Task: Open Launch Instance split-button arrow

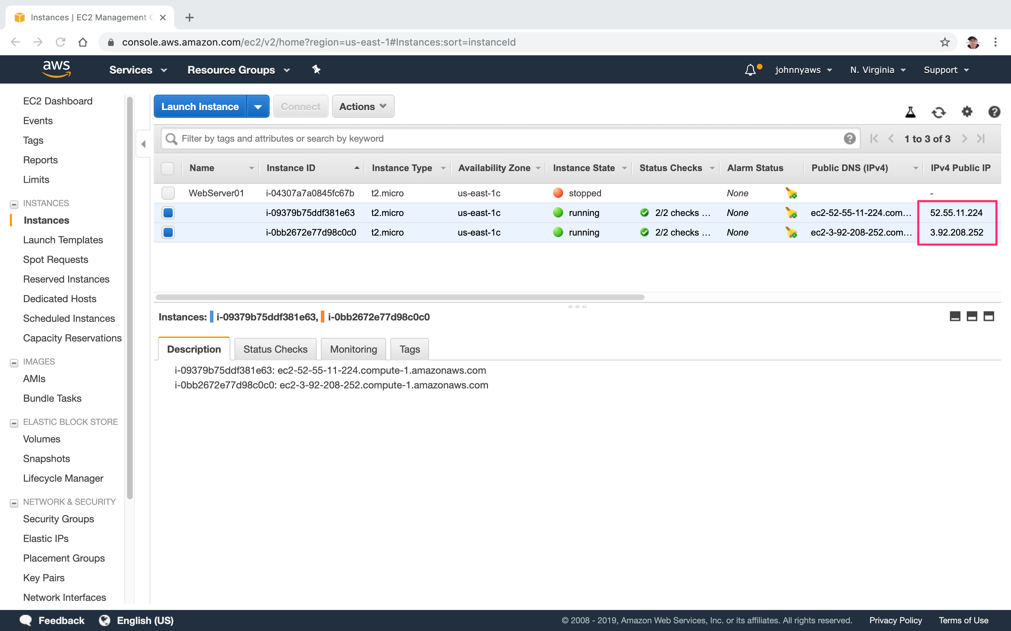Action: point(258,107)
